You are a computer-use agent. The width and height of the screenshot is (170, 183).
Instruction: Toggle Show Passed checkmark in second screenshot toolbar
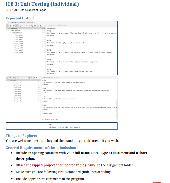click(x=7, y=78)
